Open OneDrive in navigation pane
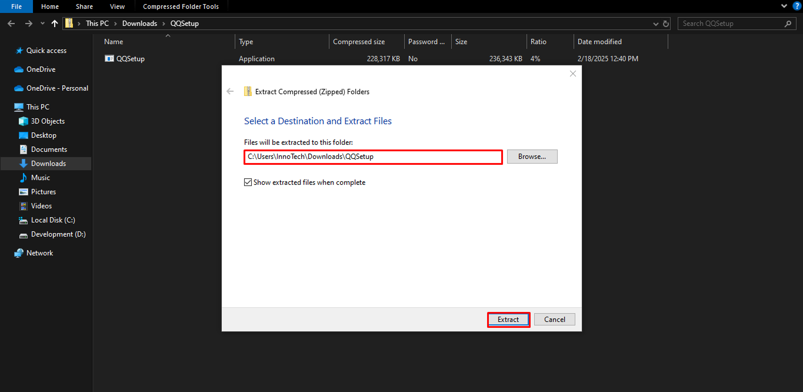Image resolution: width=803 pixels, height=392 pixels. [41, 69]
